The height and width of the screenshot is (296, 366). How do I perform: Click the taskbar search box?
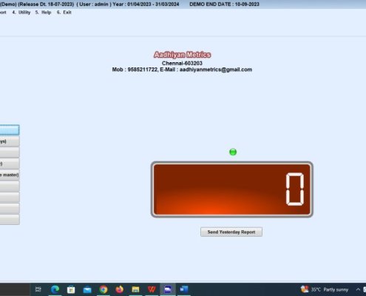[15, 289]
